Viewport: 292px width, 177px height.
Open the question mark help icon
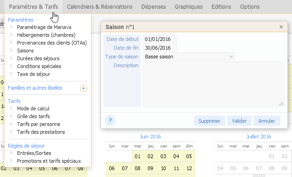click(x=110, y=120)
